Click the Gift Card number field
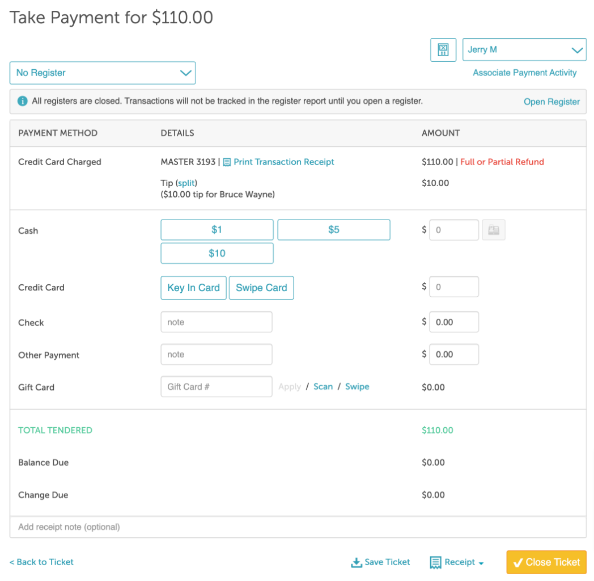 tap(217, 386)
